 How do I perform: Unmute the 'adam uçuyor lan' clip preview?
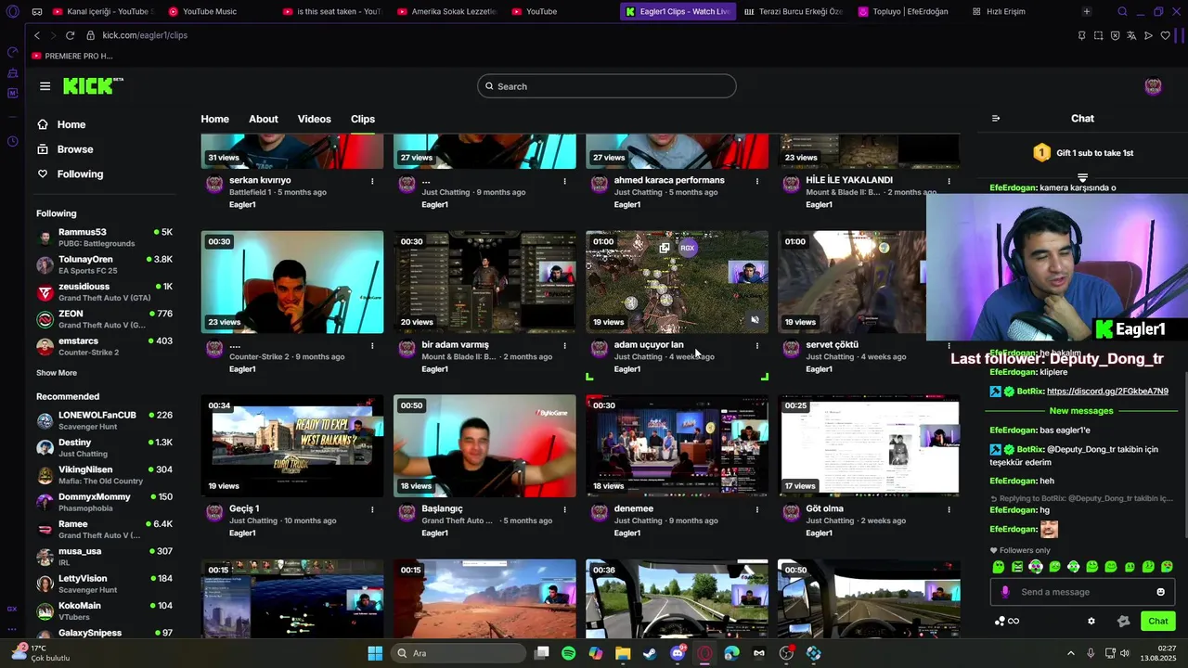[x=755, y=320]
